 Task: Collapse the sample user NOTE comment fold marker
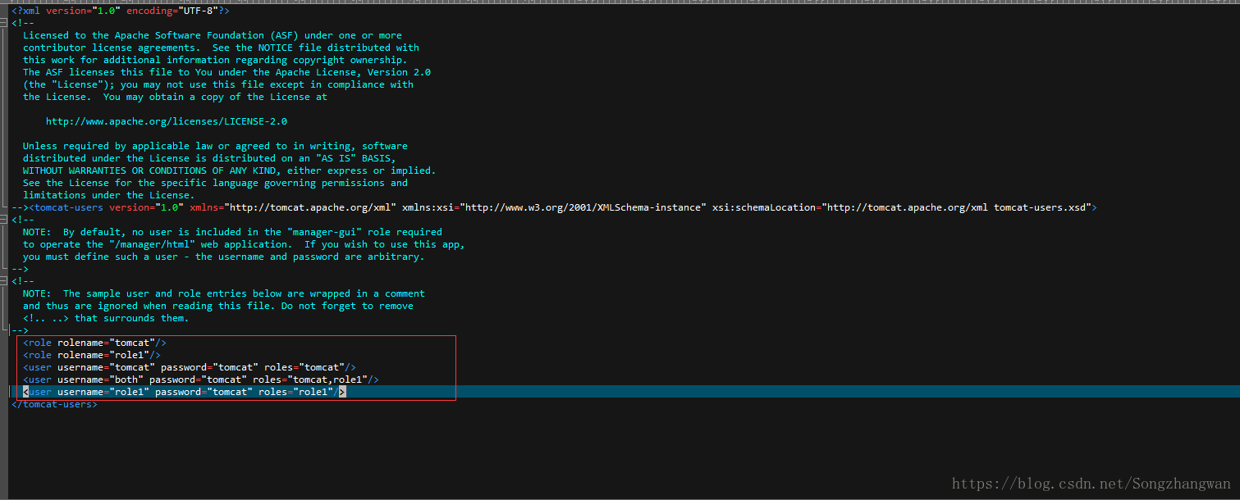(4, 281)
